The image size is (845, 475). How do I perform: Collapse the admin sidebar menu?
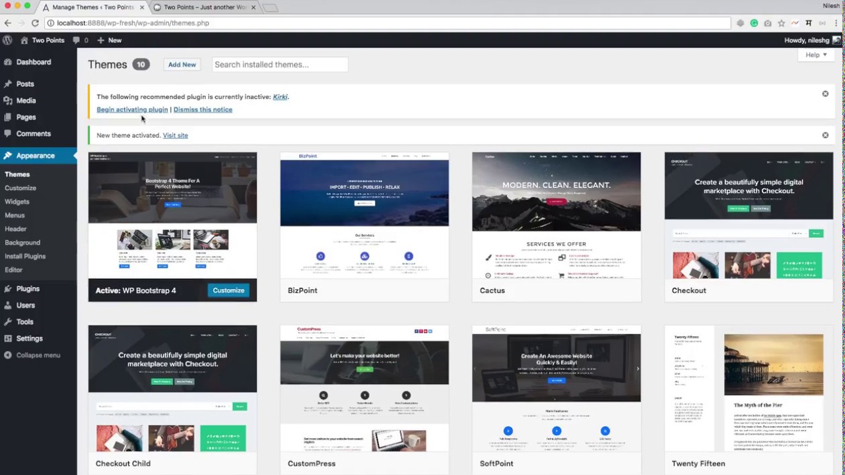[32, 355]
